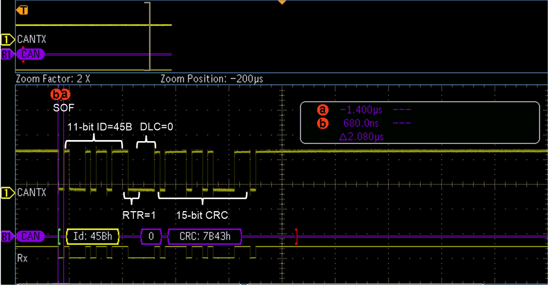The image size is (548, 285).
Task: Click the zoom window bracket in overview
Action: point(149,36)
